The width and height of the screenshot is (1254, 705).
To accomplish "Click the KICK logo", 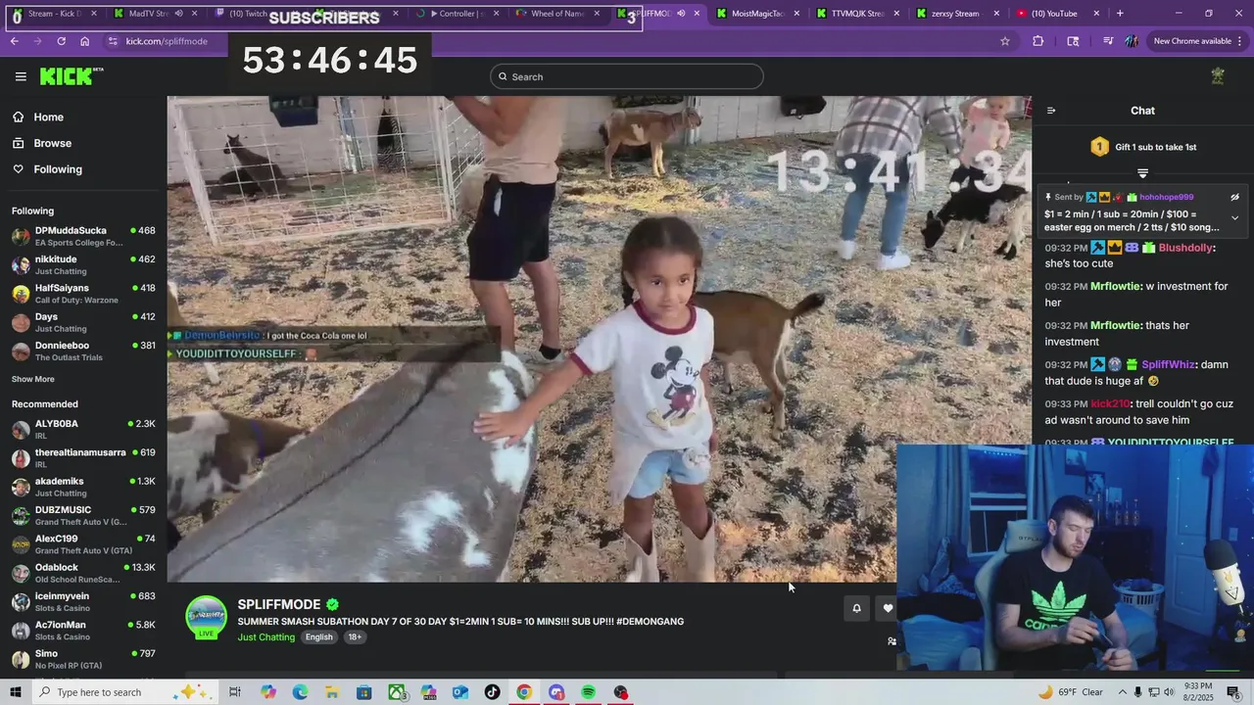I will [71, 76].
